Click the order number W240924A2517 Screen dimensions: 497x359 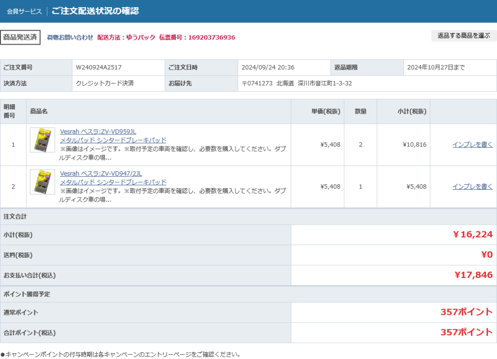[99, 67]
